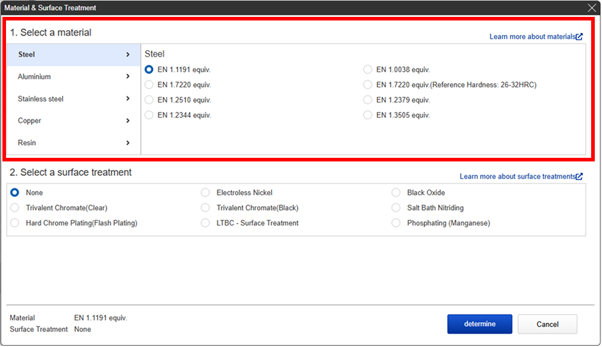Select None surface treatment radio button
This screenshot has height=347, width=602.
click(x=14, y=193)
